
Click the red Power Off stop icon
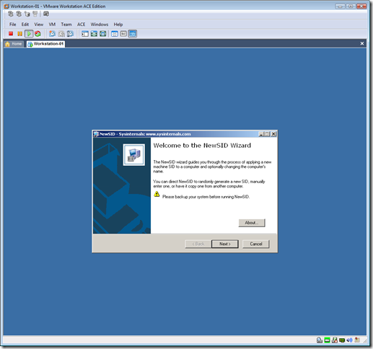tap(11, 34)
